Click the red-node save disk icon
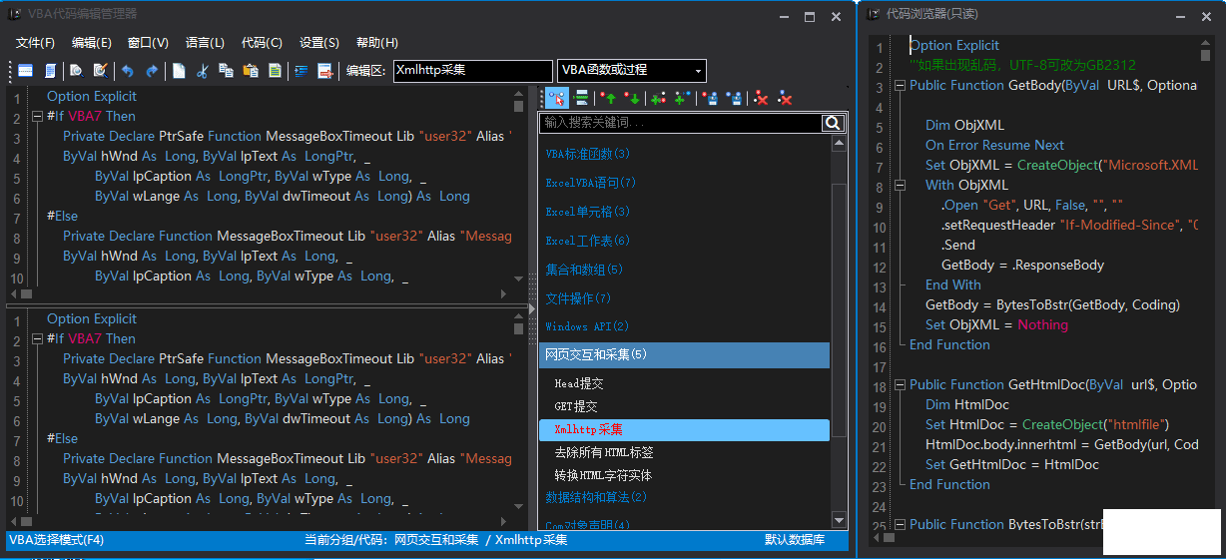The width and height of the screenshot is (1226, 560). pos(709,98)
